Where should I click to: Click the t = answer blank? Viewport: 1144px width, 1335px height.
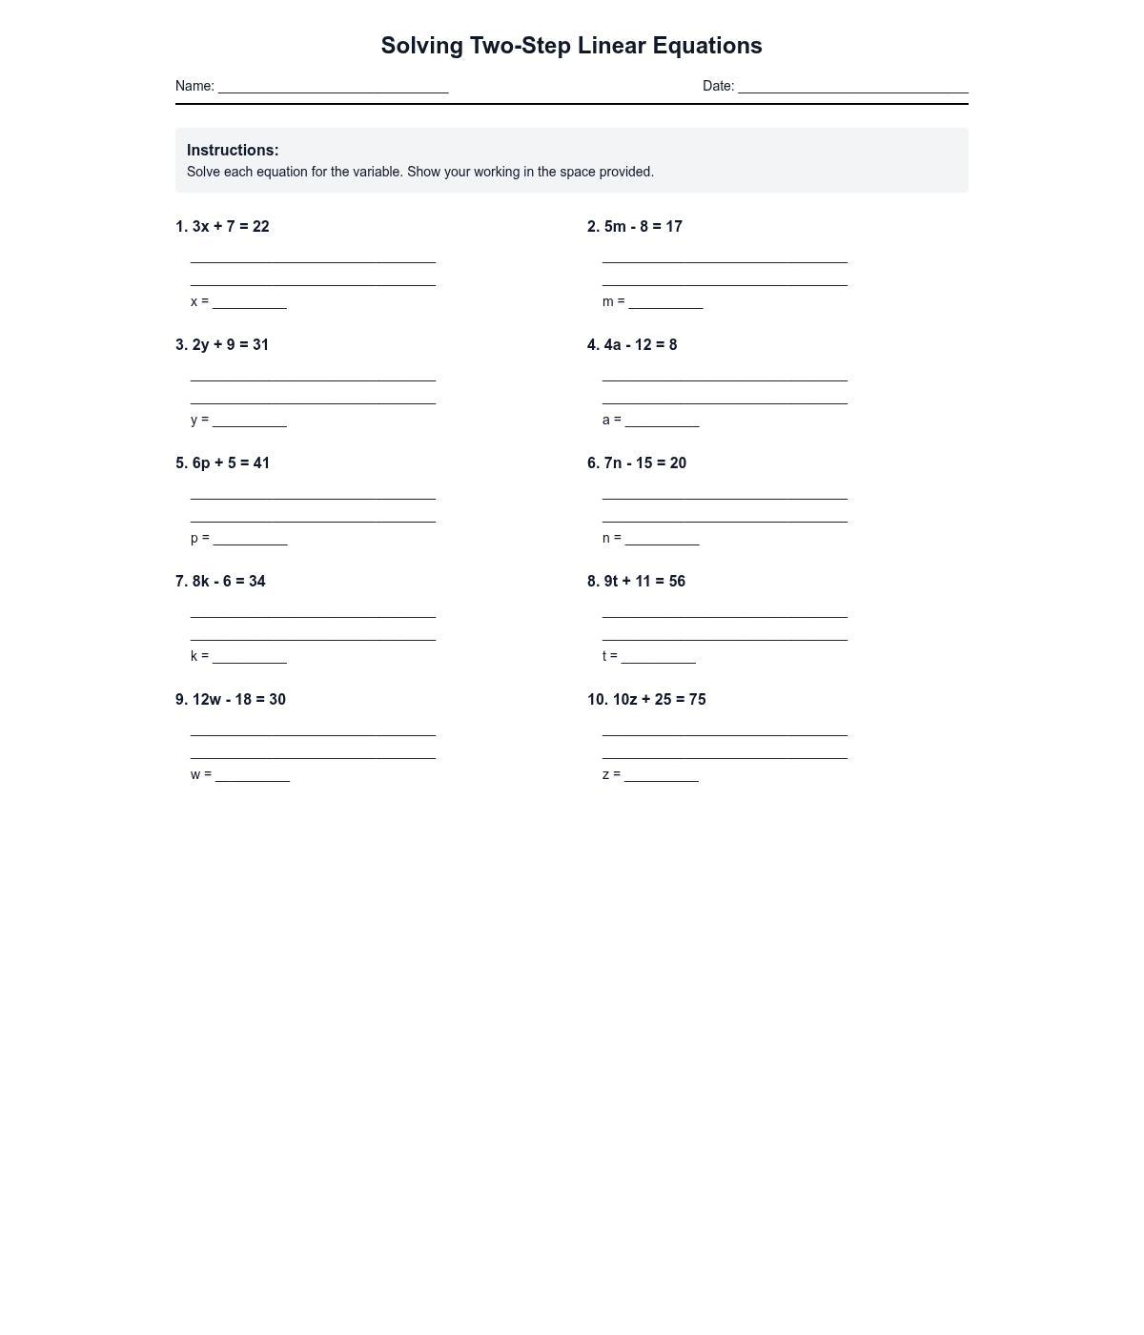coord(658,656)
